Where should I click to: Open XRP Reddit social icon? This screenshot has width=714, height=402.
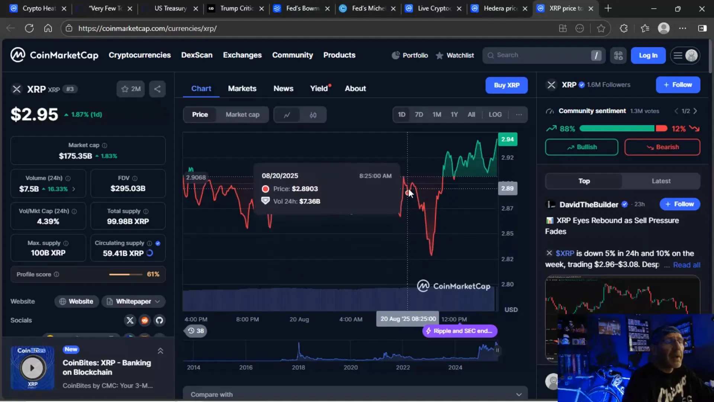pos(145,320)
